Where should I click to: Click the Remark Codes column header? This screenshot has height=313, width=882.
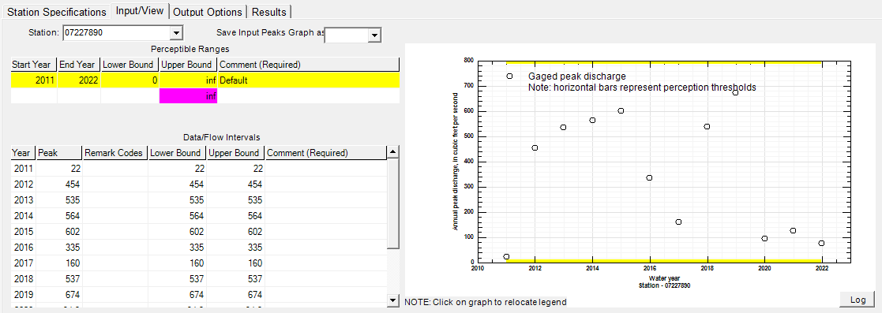pyautogui.click(x=115, y=152)
